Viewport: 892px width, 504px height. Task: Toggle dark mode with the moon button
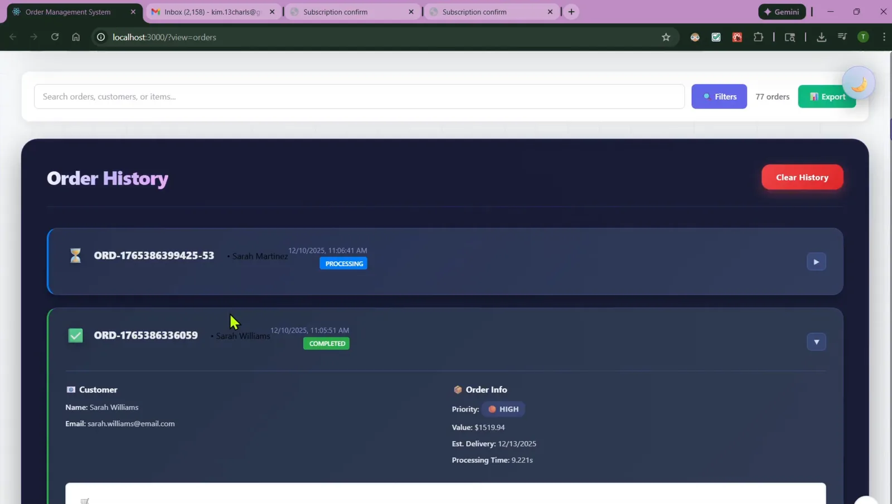(x=859, y=84)
